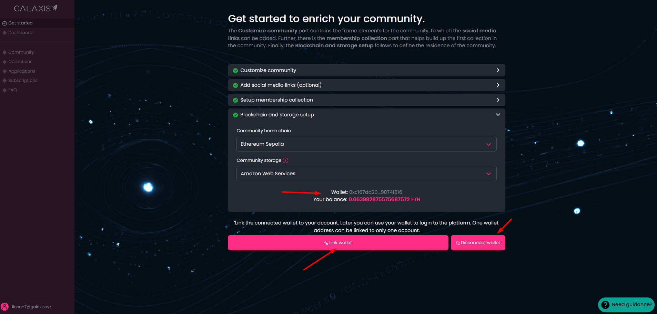Image resolution: width=657 pixels, height=314 pixels.
Task: Click the user avatar icon
Action: 5,307
